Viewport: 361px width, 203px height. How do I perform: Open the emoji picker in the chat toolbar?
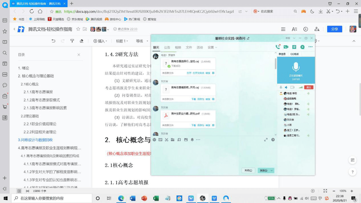coord(154,140)
